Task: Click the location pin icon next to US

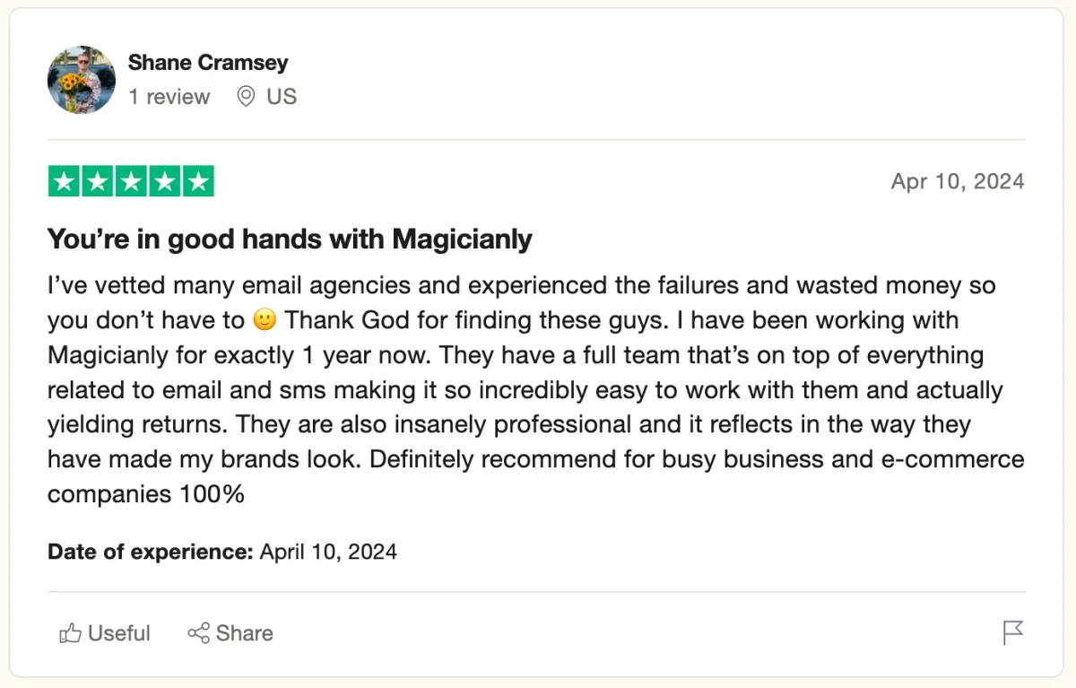Action: point(246,97)
